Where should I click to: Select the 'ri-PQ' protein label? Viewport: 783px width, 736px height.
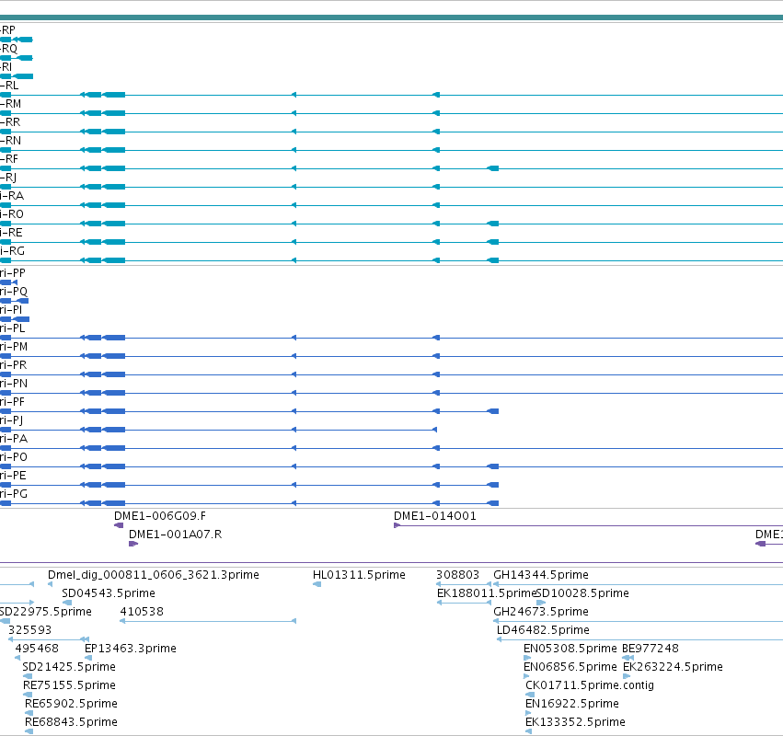(14, 292)
